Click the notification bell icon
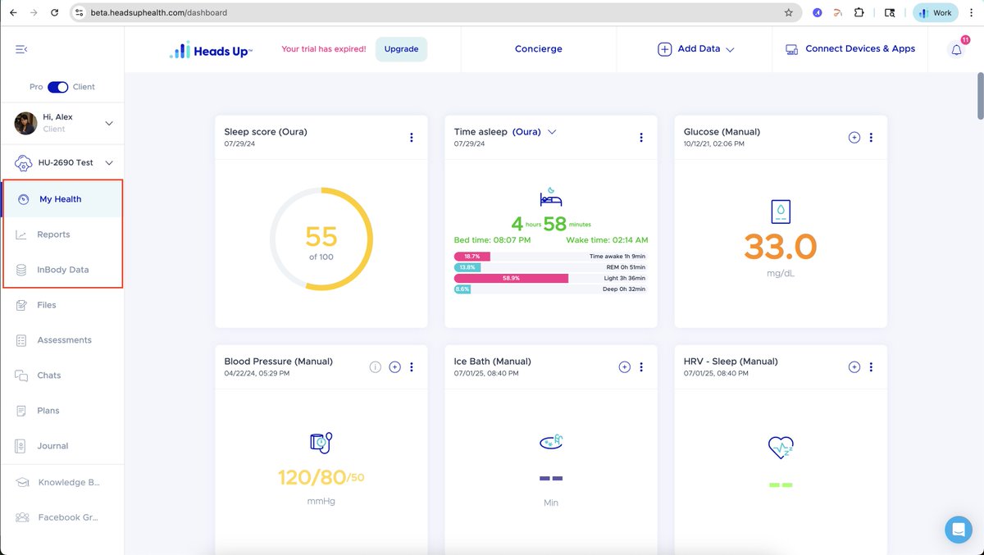Image resolution: width=984 pixels, height=555 pixels. (x=956, y=48)
